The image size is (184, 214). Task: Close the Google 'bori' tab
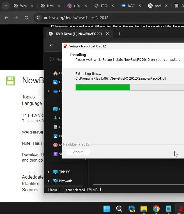coord(166,6)
